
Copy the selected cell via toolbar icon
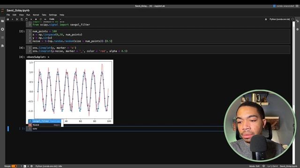[22, 19]
